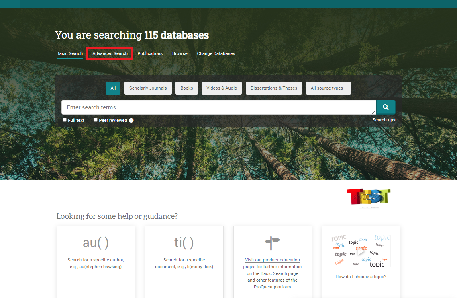This screenshot has height=298, width=457.
Task: Select the Dissertations & Theses filter button
Action: [x=273, y=88]
